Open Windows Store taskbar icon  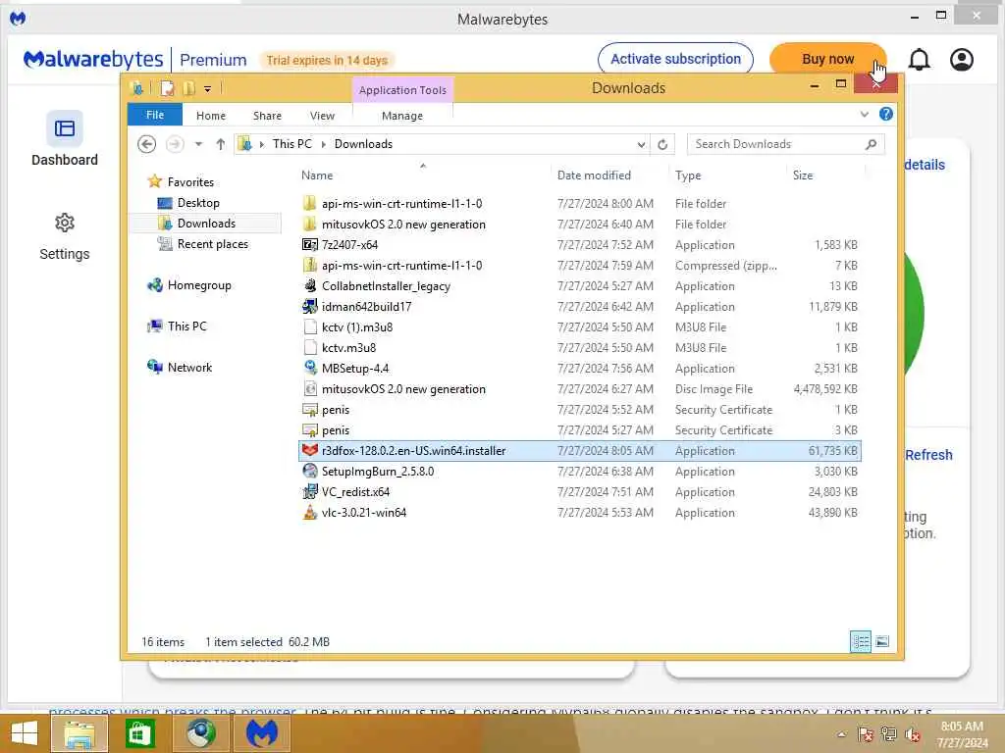tap(139, 733)
